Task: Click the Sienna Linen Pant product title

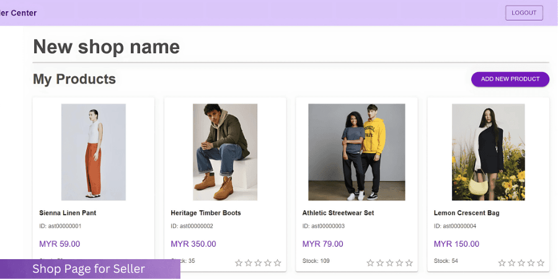Action: (x=68, y=213)
